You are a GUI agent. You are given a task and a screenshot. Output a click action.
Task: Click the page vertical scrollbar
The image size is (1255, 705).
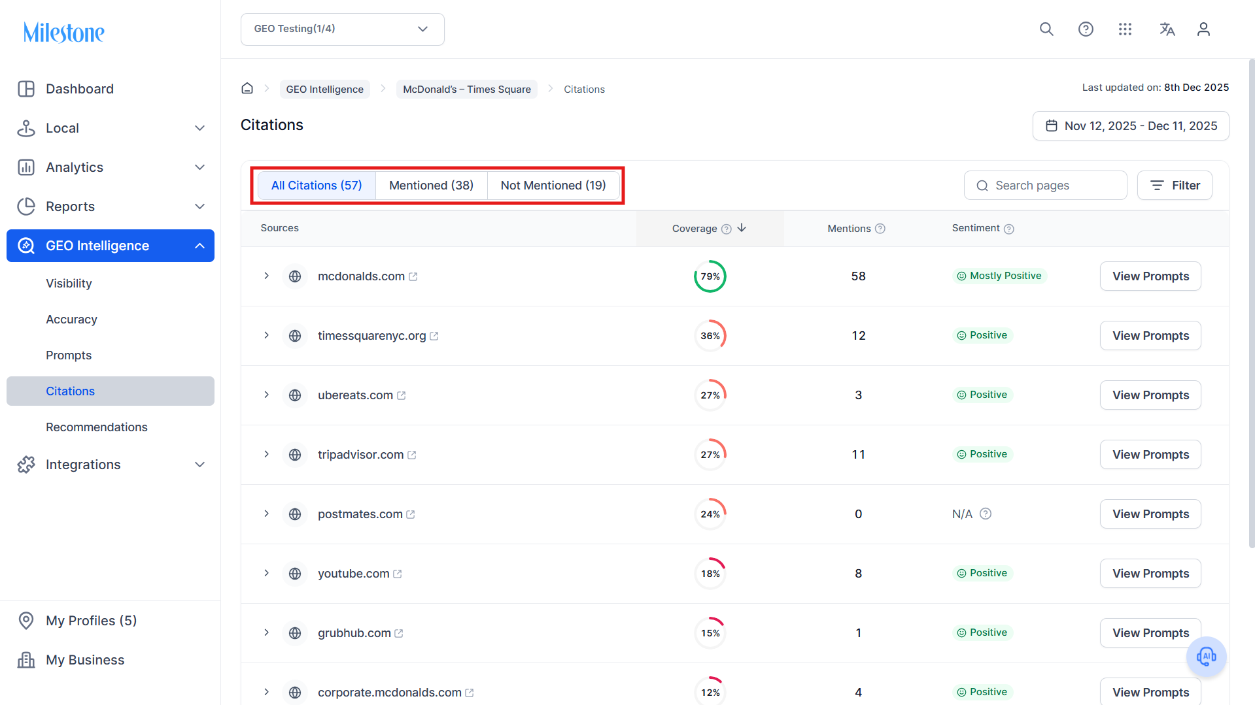click(x=1251, y=304)
